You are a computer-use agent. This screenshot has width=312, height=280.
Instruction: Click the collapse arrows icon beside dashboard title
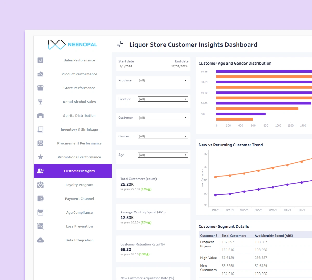click(120, 44)
